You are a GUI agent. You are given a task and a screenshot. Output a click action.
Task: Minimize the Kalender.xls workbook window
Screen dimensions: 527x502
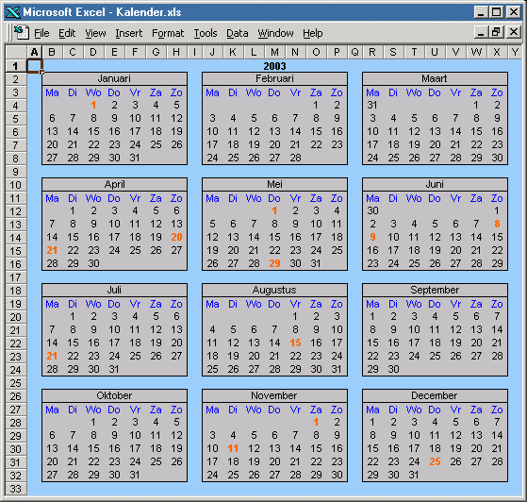coord(481,32)
